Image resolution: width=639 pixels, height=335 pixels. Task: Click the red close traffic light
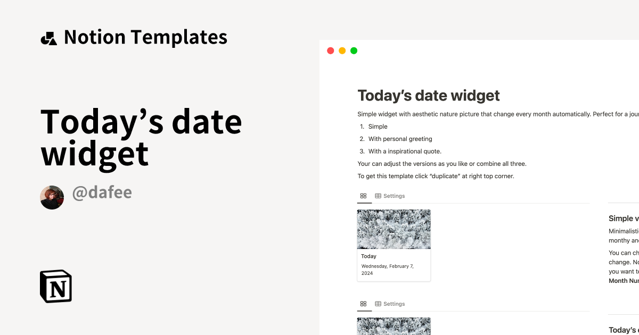(x=330, y=51)
